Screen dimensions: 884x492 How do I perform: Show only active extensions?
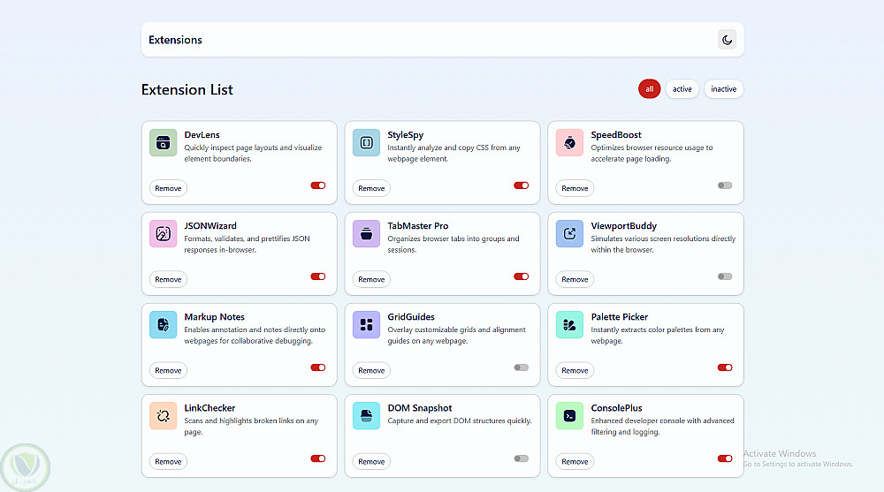pos(682,89)
